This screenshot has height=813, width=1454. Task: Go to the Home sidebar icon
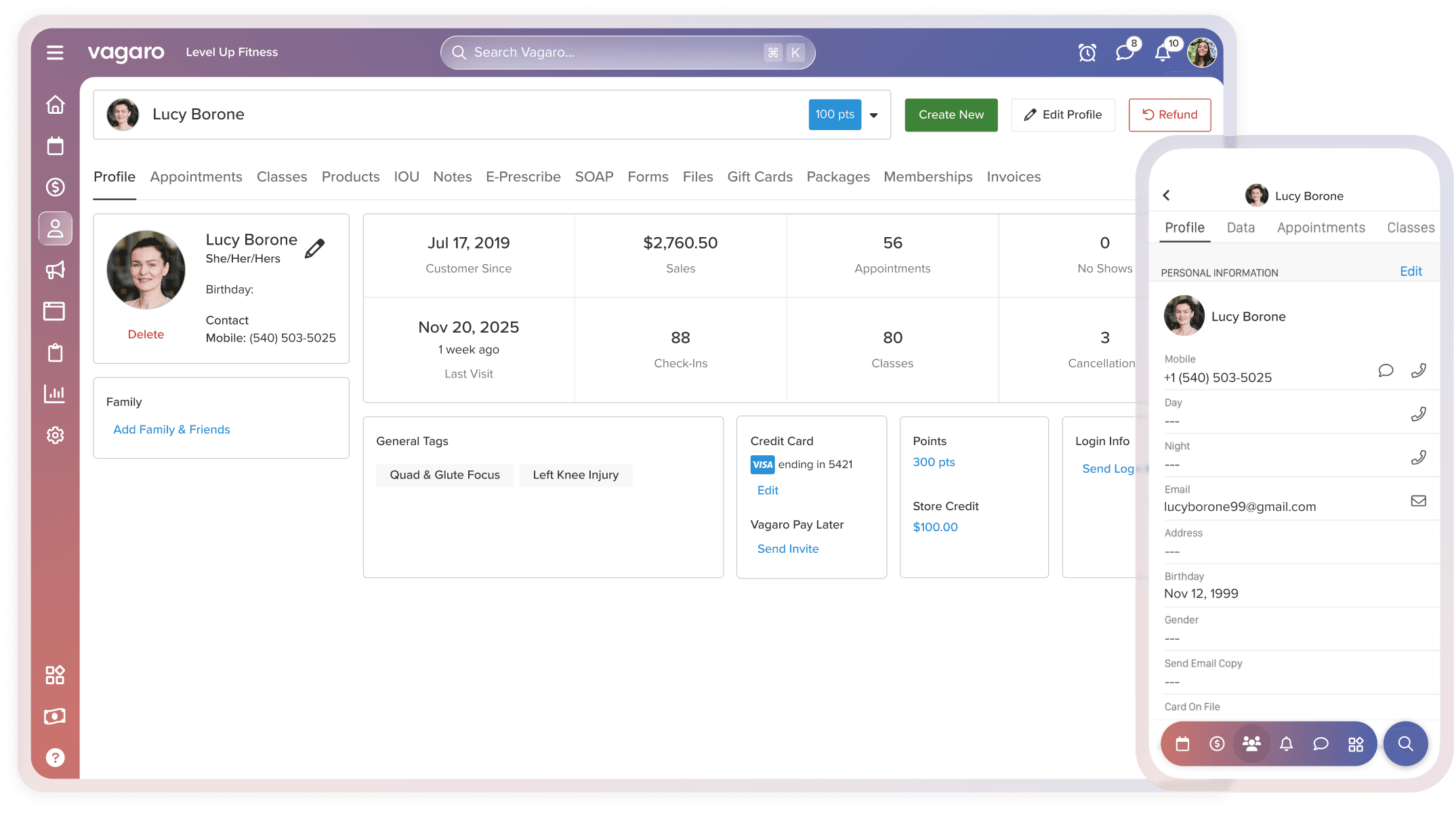click(55, 104)
